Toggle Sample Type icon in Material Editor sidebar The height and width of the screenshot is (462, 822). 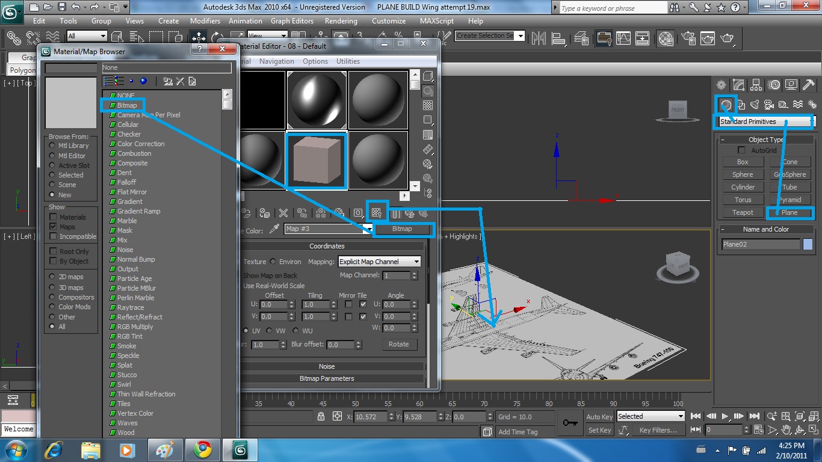pos(428,76)
